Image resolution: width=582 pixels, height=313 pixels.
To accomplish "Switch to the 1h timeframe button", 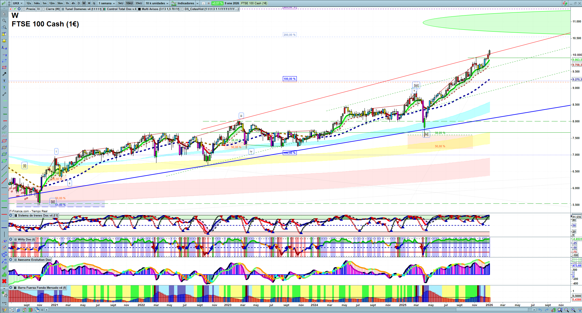I will pyautogui.click(x=67, y=3).
